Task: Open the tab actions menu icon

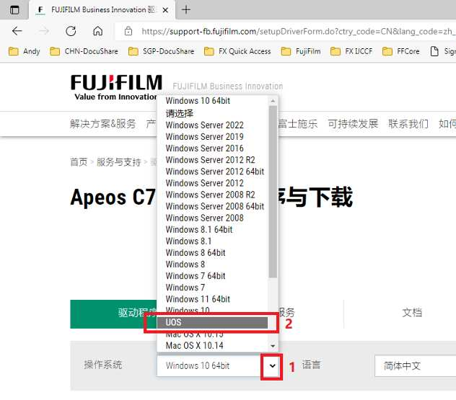Action: 14,10
